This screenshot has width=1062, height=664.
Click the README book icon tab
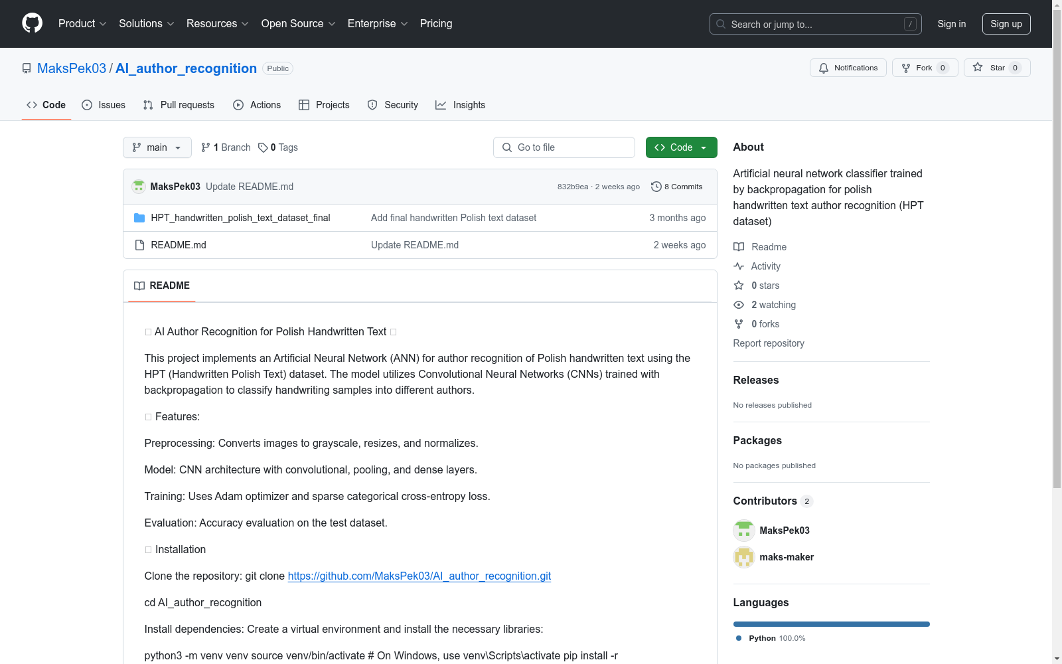(x=139, y=286)
